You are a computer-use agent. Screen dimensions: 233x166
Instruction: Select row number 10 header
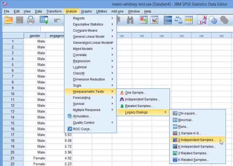click(13, 94)
